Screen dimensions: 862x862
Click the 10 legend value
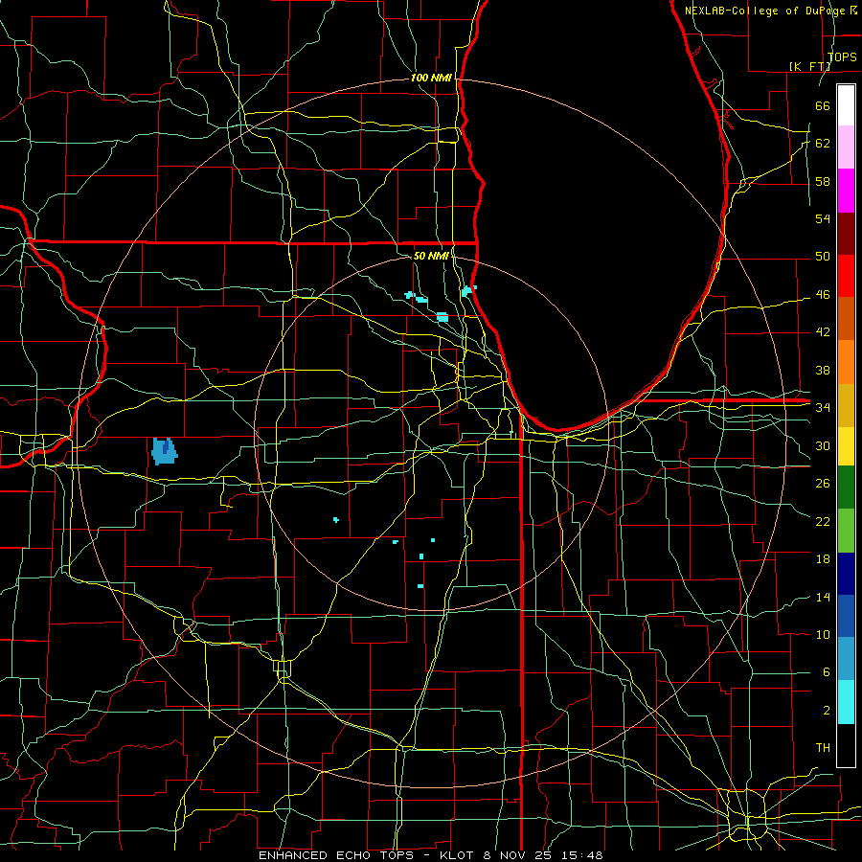pyautogui.click(x=823, y=634)
